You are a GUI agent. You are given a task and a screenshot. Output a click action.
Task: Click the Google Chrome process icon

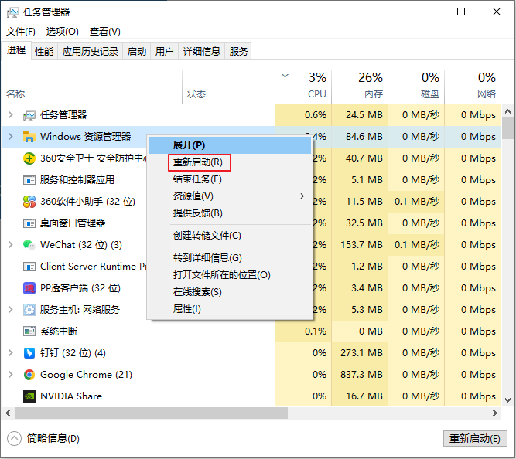click(29, 375)
